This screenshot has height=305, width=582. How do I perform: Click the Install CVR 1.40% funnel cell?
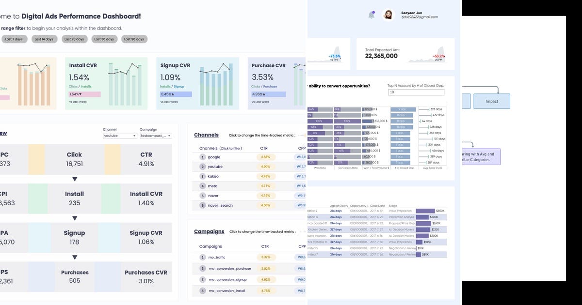[146, 198]
